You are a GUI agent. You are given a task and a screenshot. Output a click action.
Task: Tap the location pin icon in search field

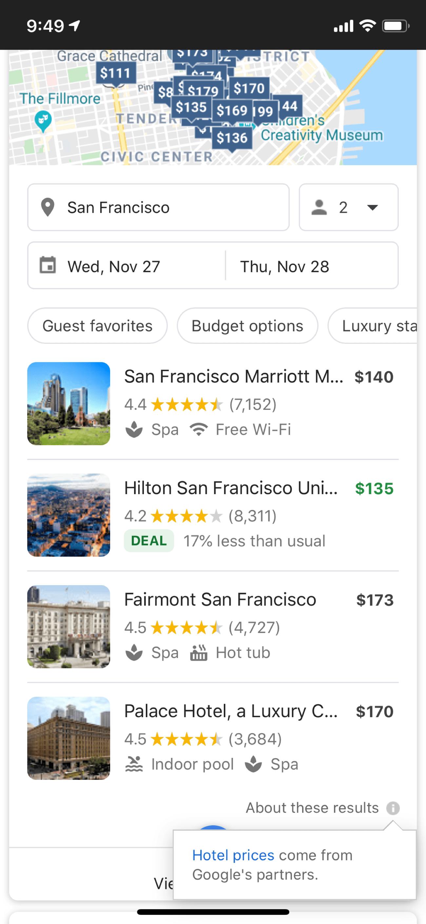tap(48, 207)
